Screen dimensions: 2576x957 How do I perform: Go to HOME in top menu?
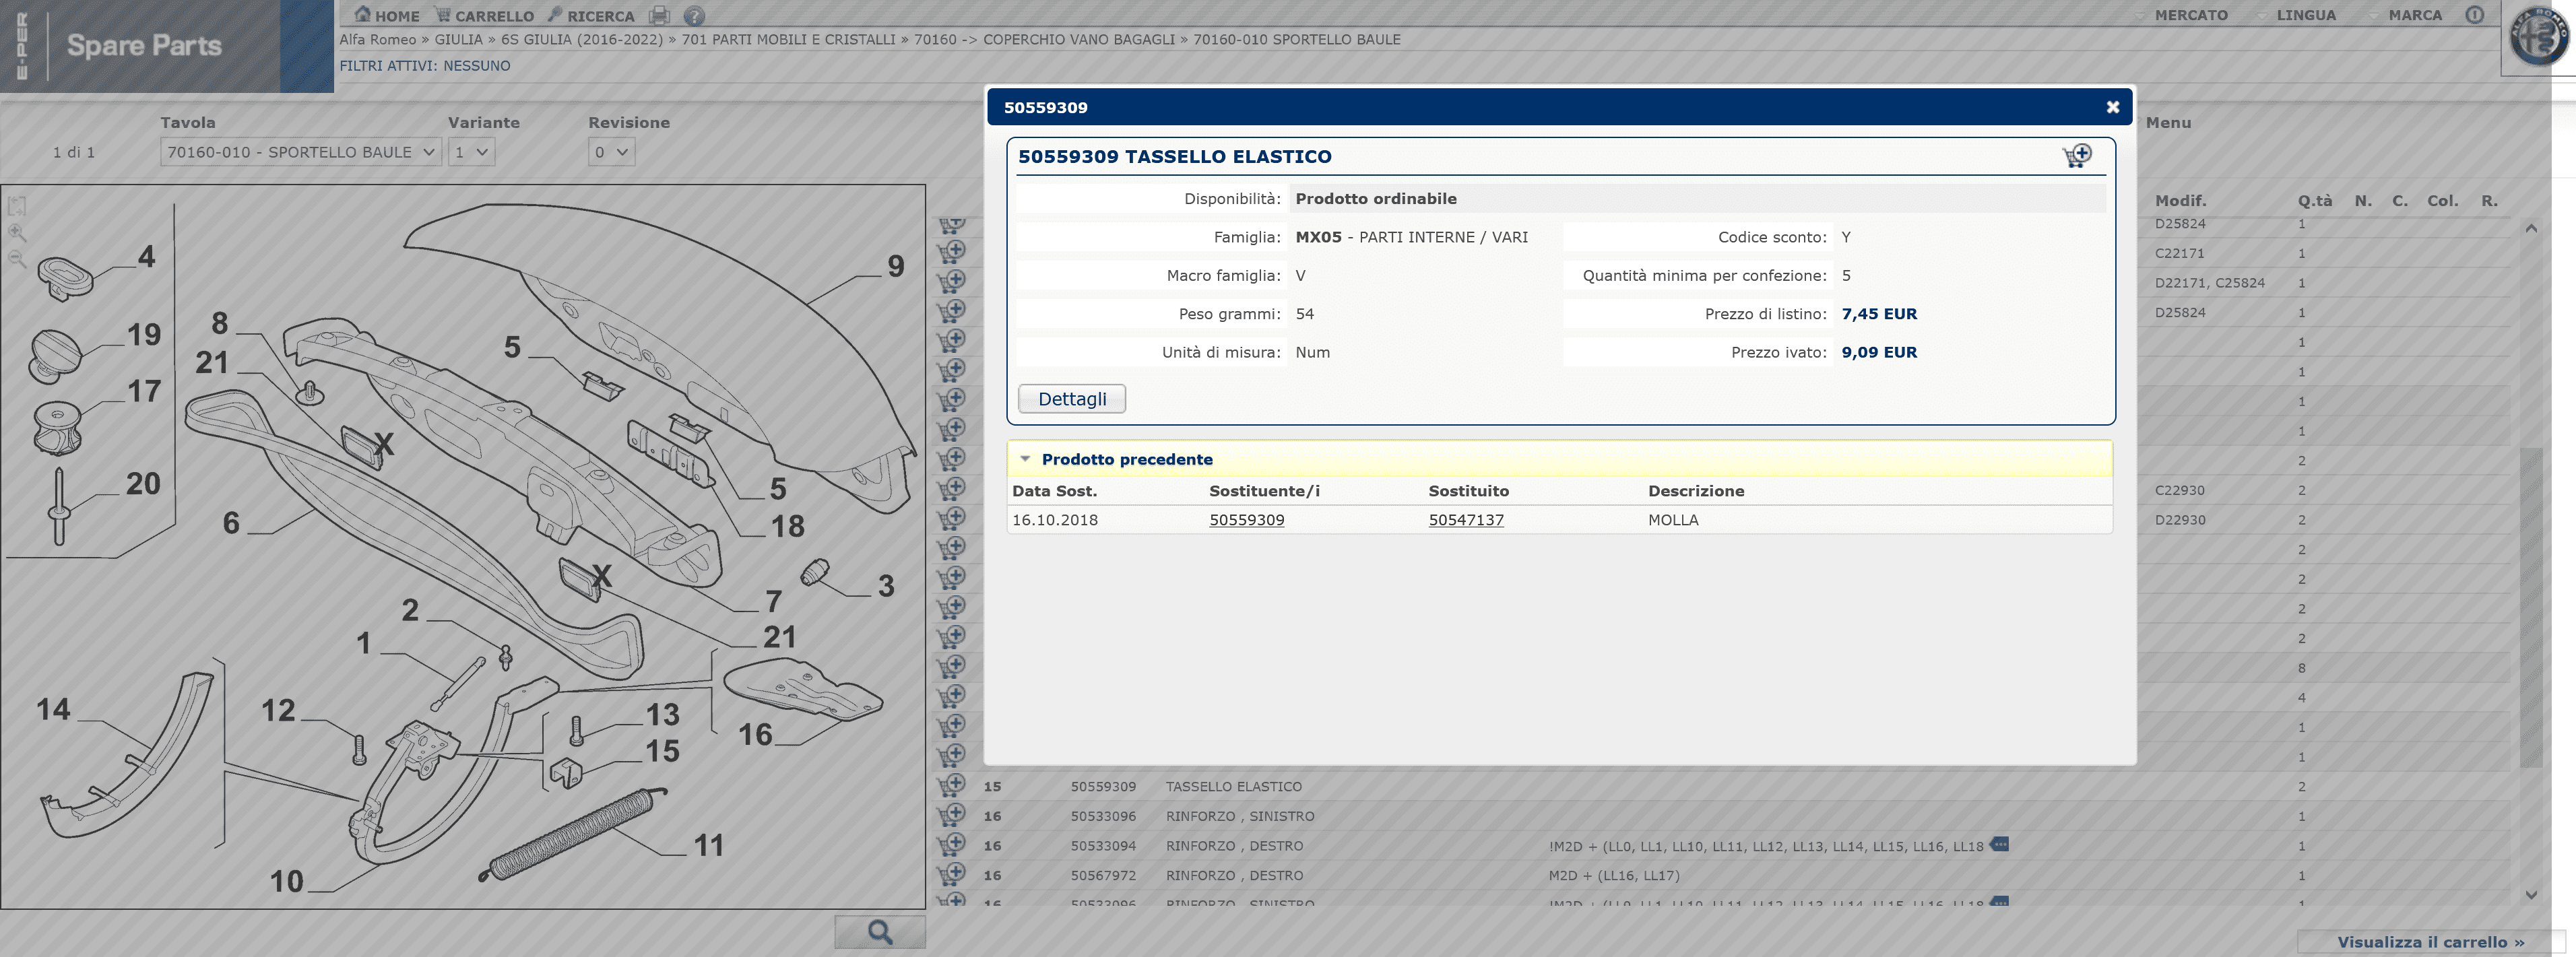coord(387,16)
